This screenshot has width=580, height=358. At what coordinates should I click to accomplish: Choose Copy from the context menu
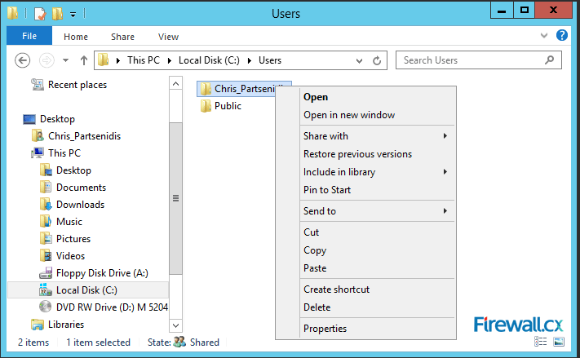pos(378,250)
